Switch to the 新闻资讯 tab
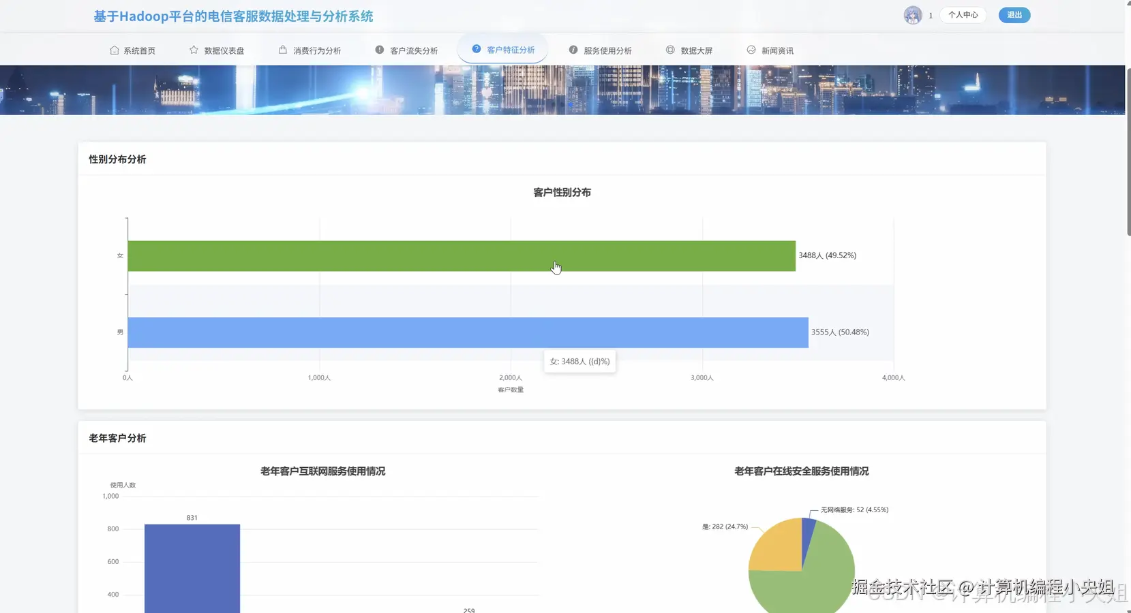Screen dimensions: 1131x613 [x=770, y=50]
